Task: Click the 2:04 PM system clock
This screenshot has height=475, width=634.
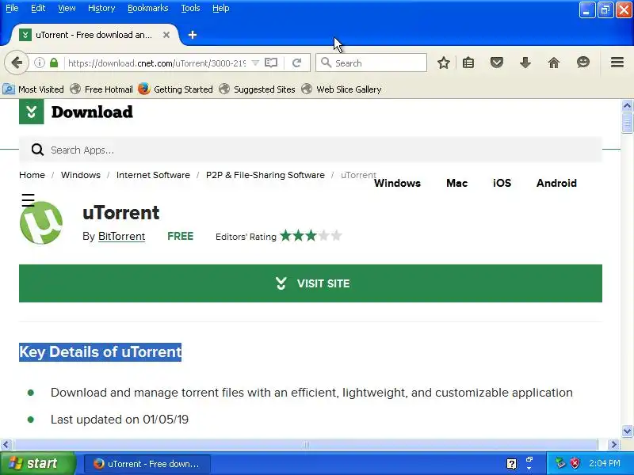Action: 604,463
